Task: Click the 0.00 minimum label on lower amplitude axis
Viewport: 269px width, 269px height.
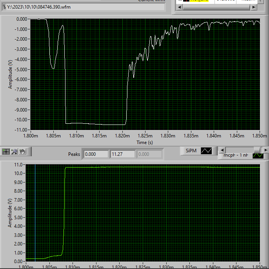Action: (x=18, y=262)
